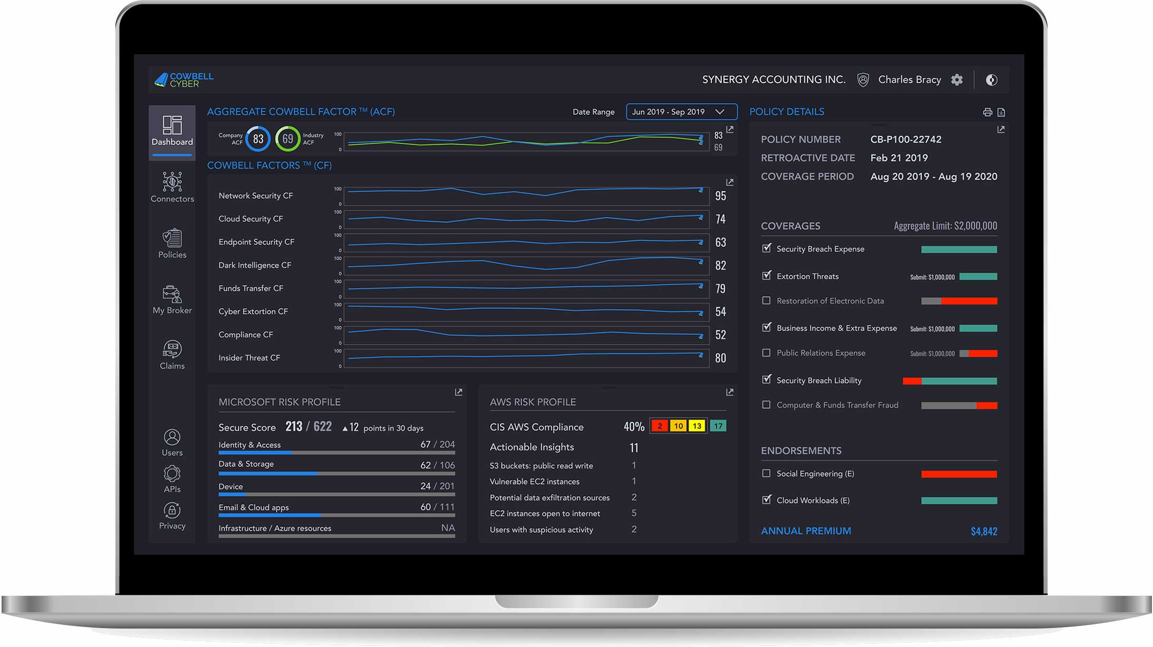Click EC2 instances open to internet
This screenshot has height=647, width=1153.
click(x=545, y=513)
